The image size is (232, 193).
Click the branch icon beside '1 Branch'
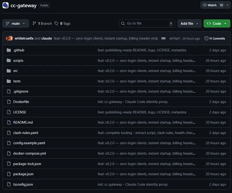coord(34,23)
